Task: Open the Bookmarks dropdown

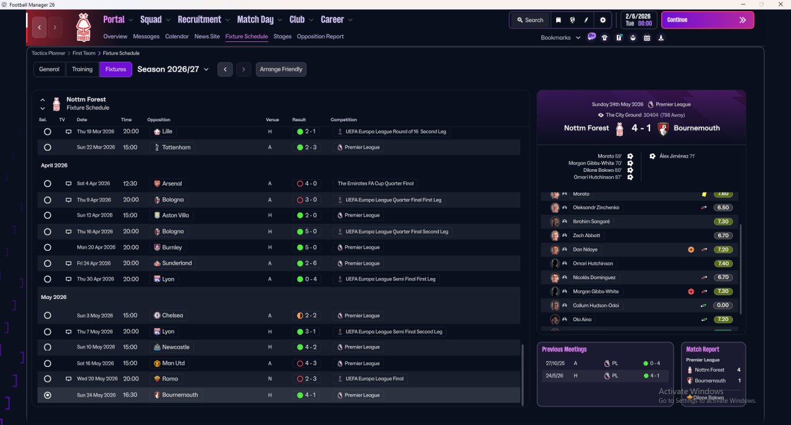Action: pos(560,38)
